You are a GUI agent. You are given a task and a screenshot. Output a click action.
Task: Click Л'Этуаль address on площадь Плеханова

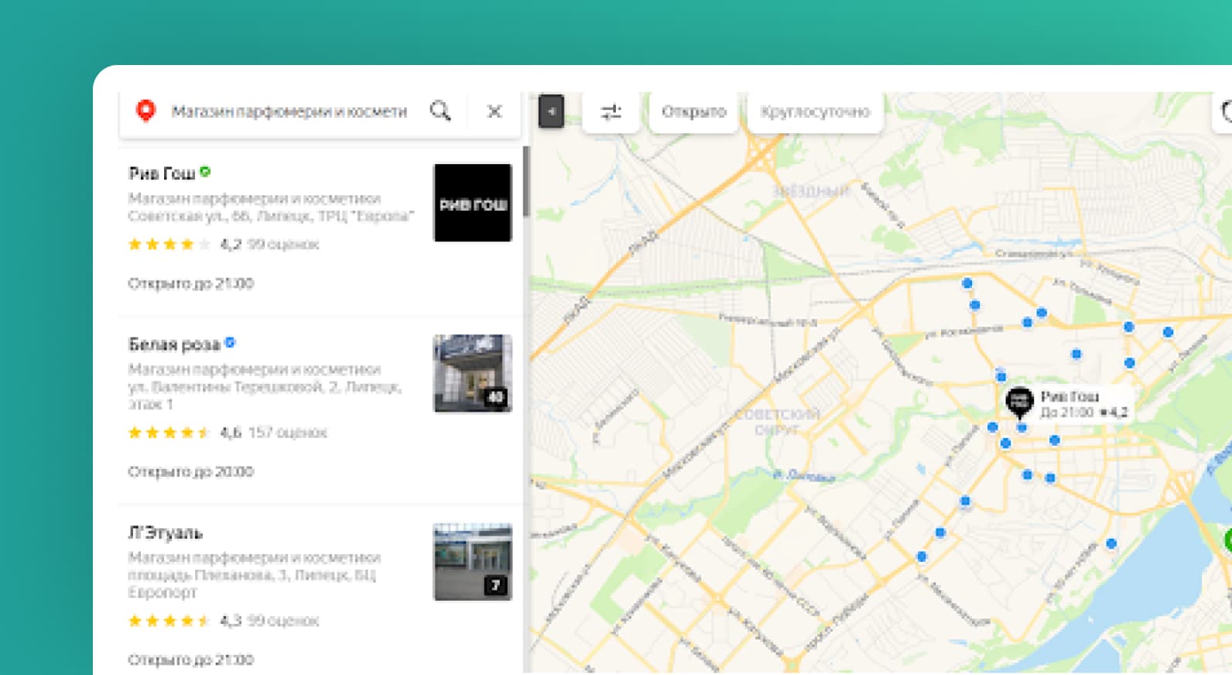(252, 583)
